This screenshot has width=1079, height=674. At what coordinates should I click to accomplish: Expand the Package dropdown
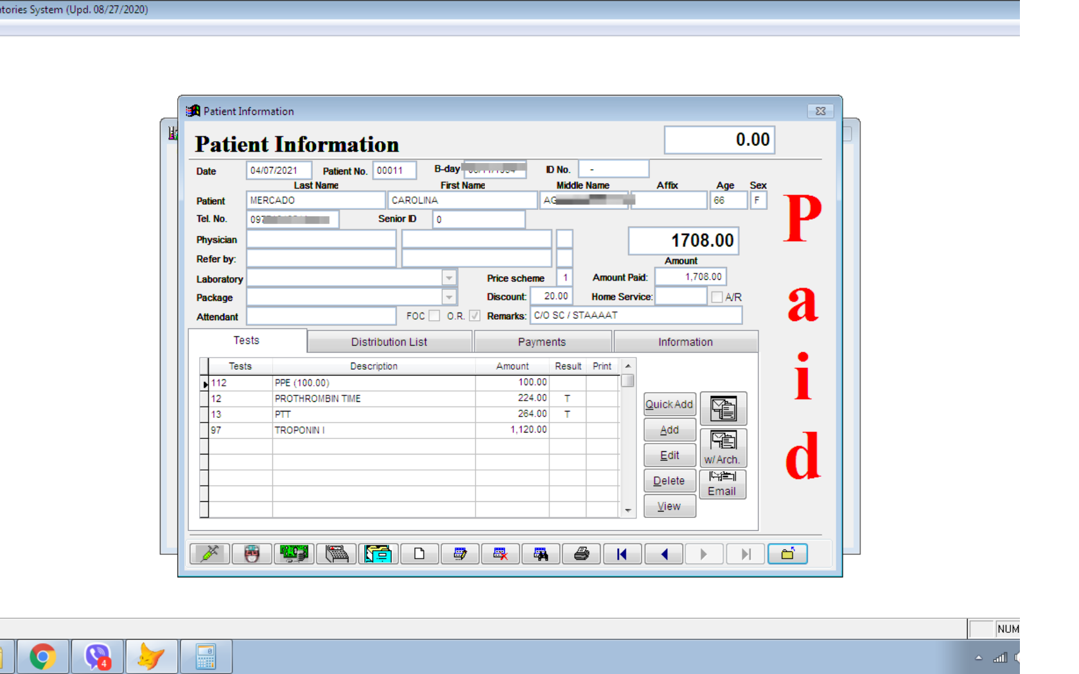pyautogui.click(x=449, y=297)
